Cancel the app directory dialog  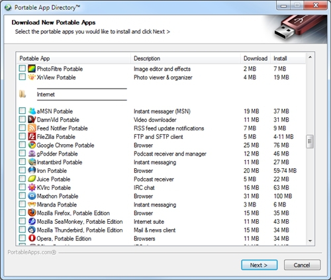point(302,265)
